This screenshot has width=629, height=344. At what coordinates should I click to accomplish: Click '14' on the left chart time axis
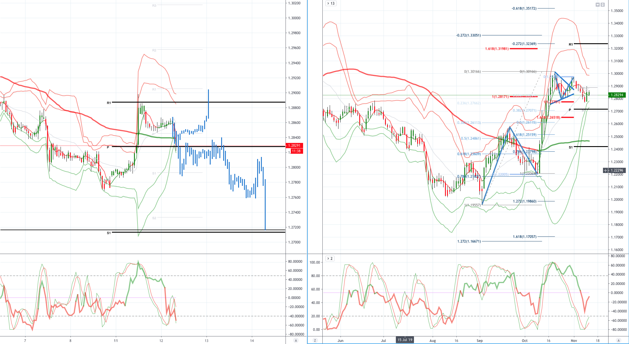coord(252,340)
